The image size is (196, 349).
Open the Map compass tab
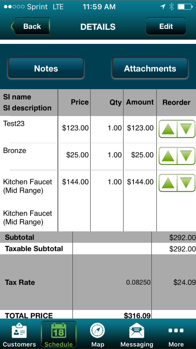[x=97, y=334]
